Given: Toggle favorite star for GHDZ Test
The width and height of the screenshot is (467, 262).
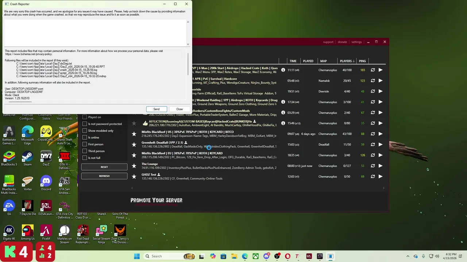Looking at the screenshot, I should (134, 176).
